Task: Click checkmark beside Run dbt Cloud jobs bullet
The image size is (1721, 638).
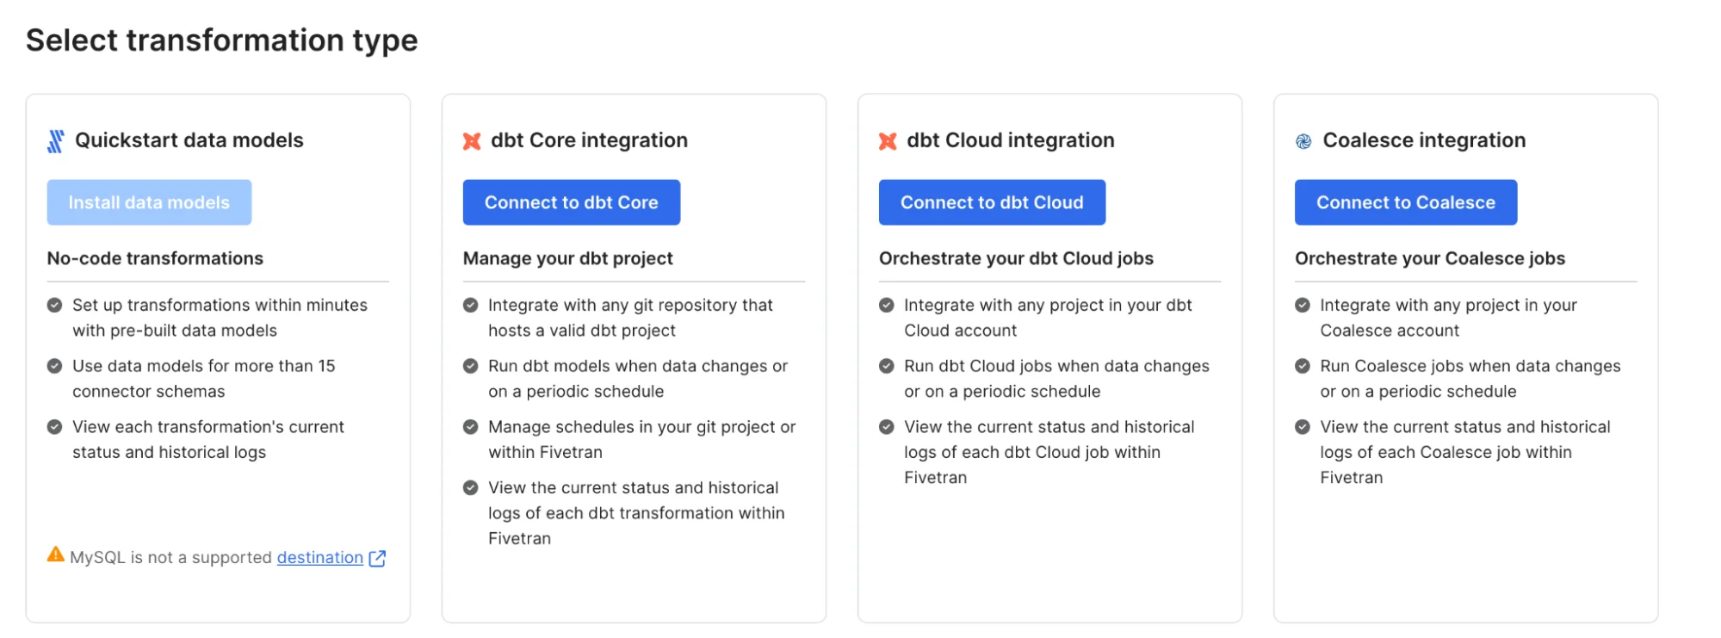Action: [x=886, y=366]
